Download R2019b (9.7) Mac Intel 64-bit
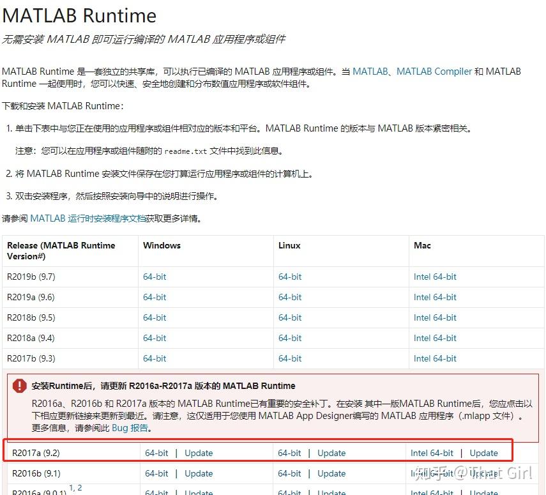546x495 pixels. 435,277
